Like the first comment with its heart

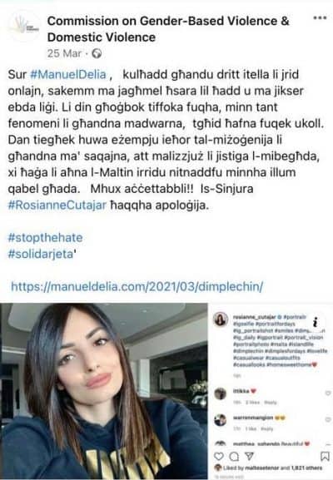[x=328, y=393]
